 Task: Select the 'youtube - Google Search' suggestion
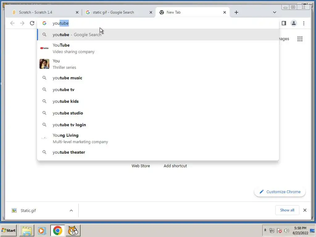pyautogui.click(x=158, y=35)
